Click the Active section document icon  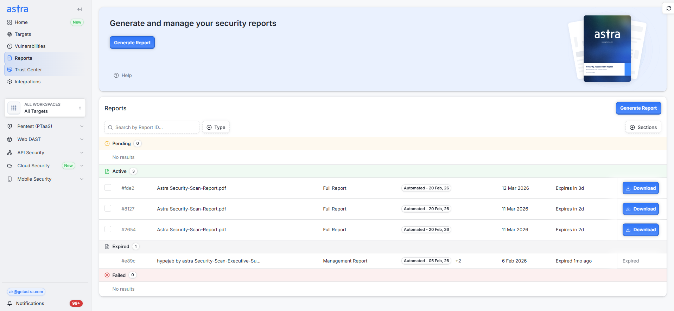tap(107, 171)
